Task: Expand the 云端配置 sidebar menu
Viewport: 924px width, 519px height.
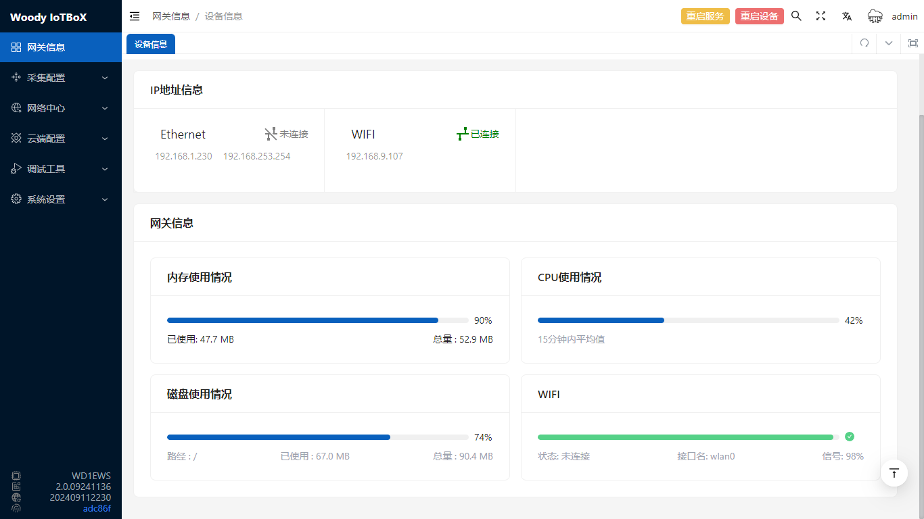Action: tap(61, 139)
